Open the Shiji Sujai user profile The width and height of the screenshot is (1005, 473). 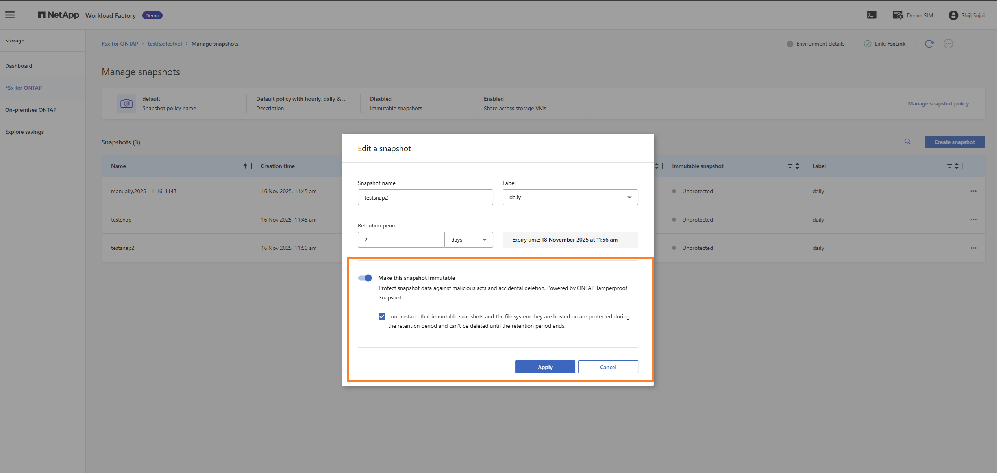(x=966, y=15)
